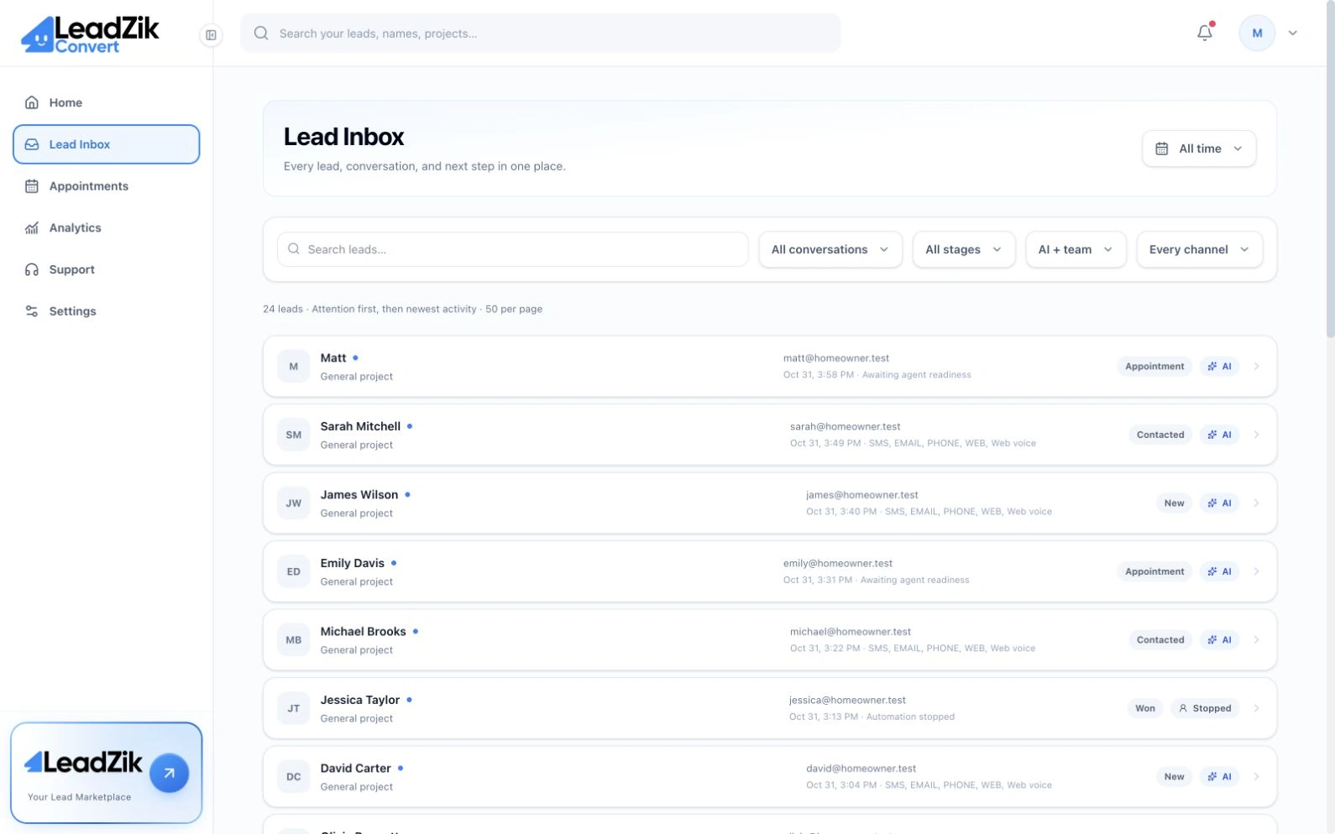This screenshot has height=834, width=1335.
Task: Click the Settings sliders icon
Action: point(32,311)
